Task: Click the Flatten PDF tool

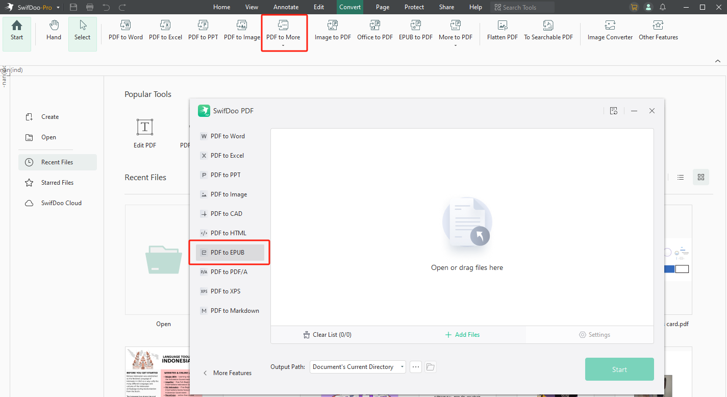Action: (x=503, y=31)
